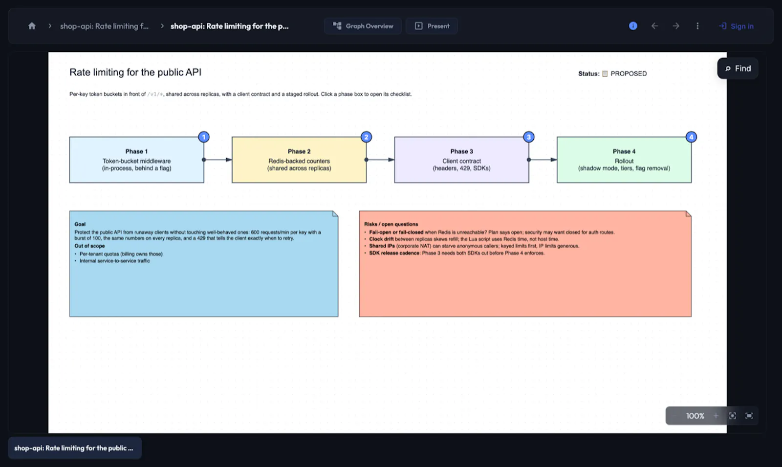
Task: Click the title 'Rate limiting for the public API'
Action: pos(135,72)
